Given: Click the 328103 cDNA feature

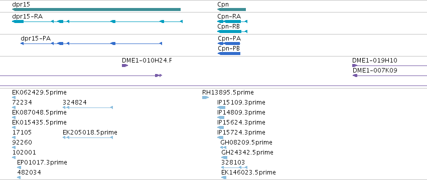Looking at the screenshot, I should click(234, 167).
